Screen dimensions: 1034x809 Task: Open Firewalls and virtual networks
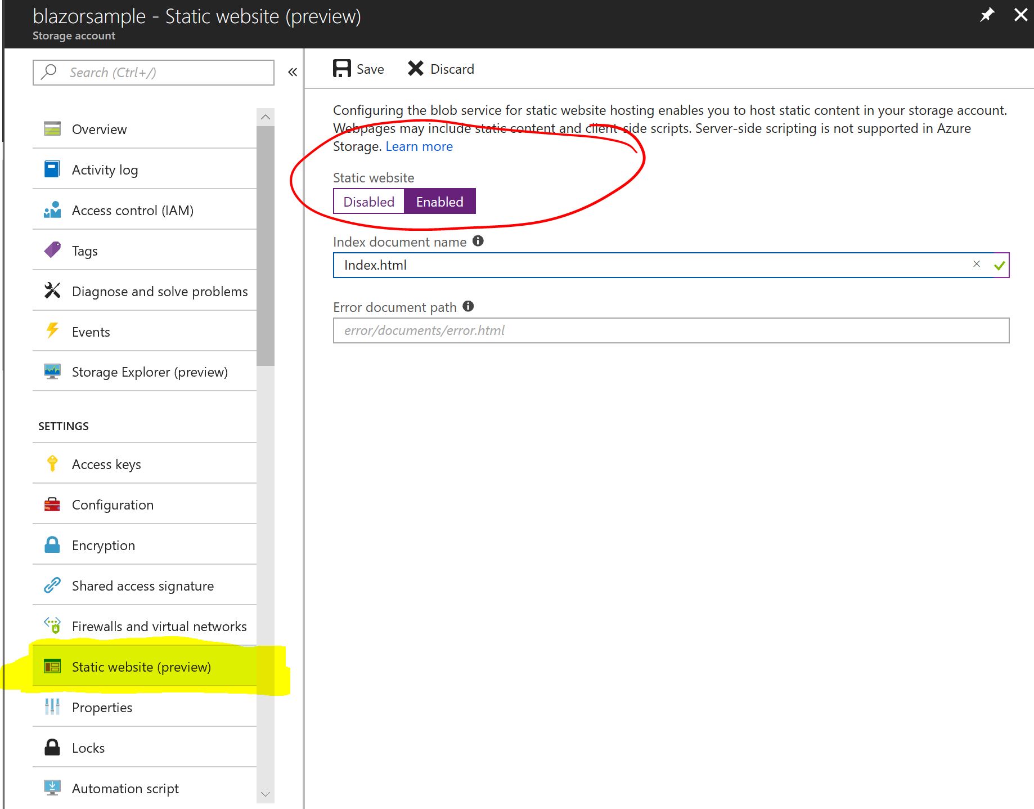click(x=145, y=626)
